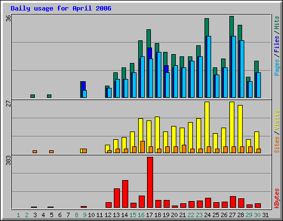Select day "31" on the x-axis
This screenshot has height=221, width=283.
point(265,215)
